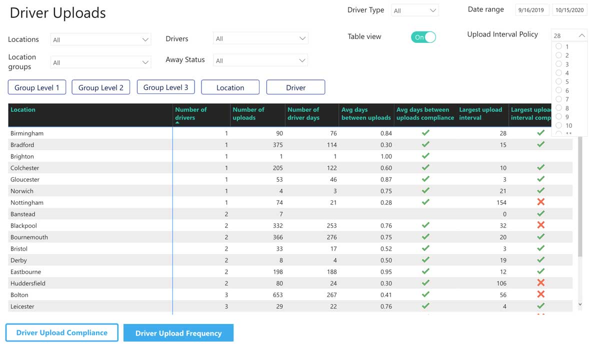The image size is (600, 344).
Task: Click the green check mark in the Brighton row
Action: click(425, 156)
